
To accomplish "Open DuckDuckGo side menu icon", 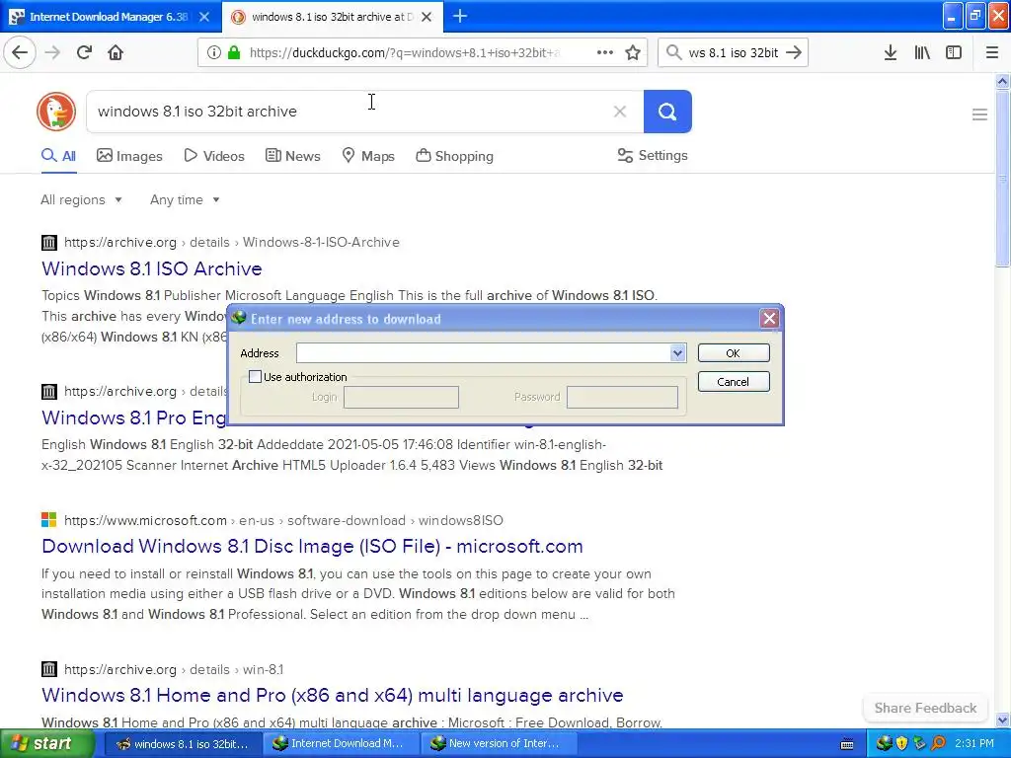I will 979,114.
